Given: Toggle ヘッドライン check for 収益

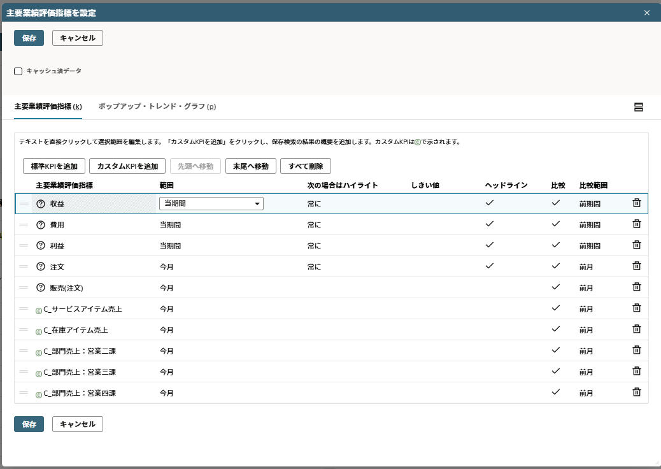Looking at the screenshot, I should [490, 203].
